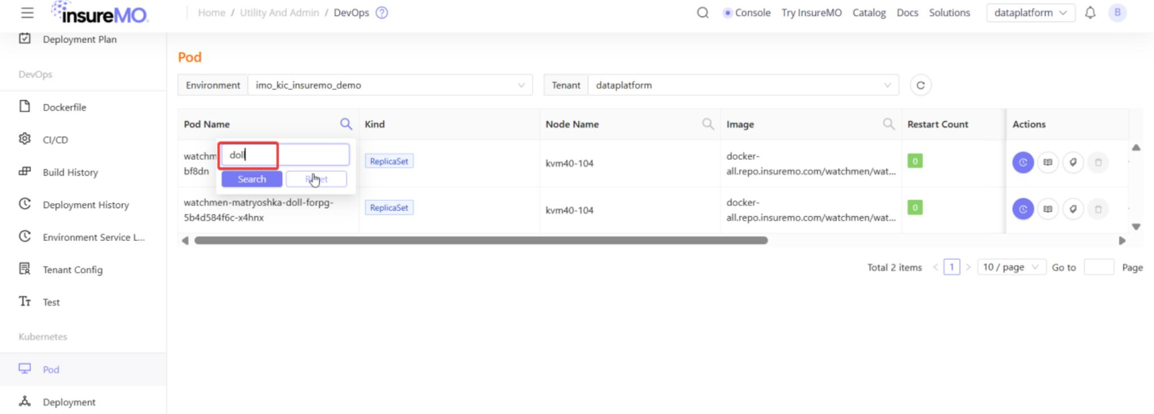Focus the pod name filter input containing doll
This screenshot has height=414, width=1154.
[x=285, y=155]
